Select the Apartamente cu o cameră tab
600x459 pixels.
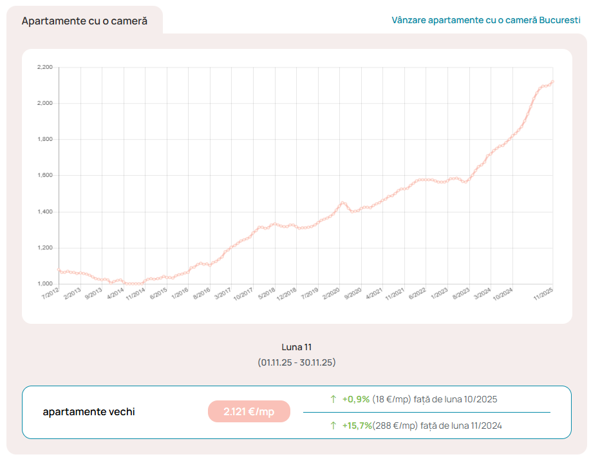pyautogui.click(x=84, y=21)
